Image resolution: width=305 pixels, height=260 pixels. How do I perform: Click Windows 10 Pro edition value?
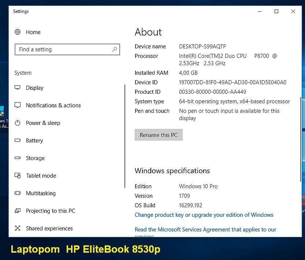pyautogui.click(x=198, y=186)
